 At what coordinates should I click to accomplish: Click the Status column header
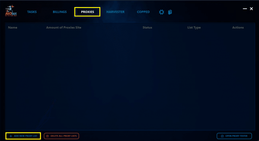coord(147,28)
